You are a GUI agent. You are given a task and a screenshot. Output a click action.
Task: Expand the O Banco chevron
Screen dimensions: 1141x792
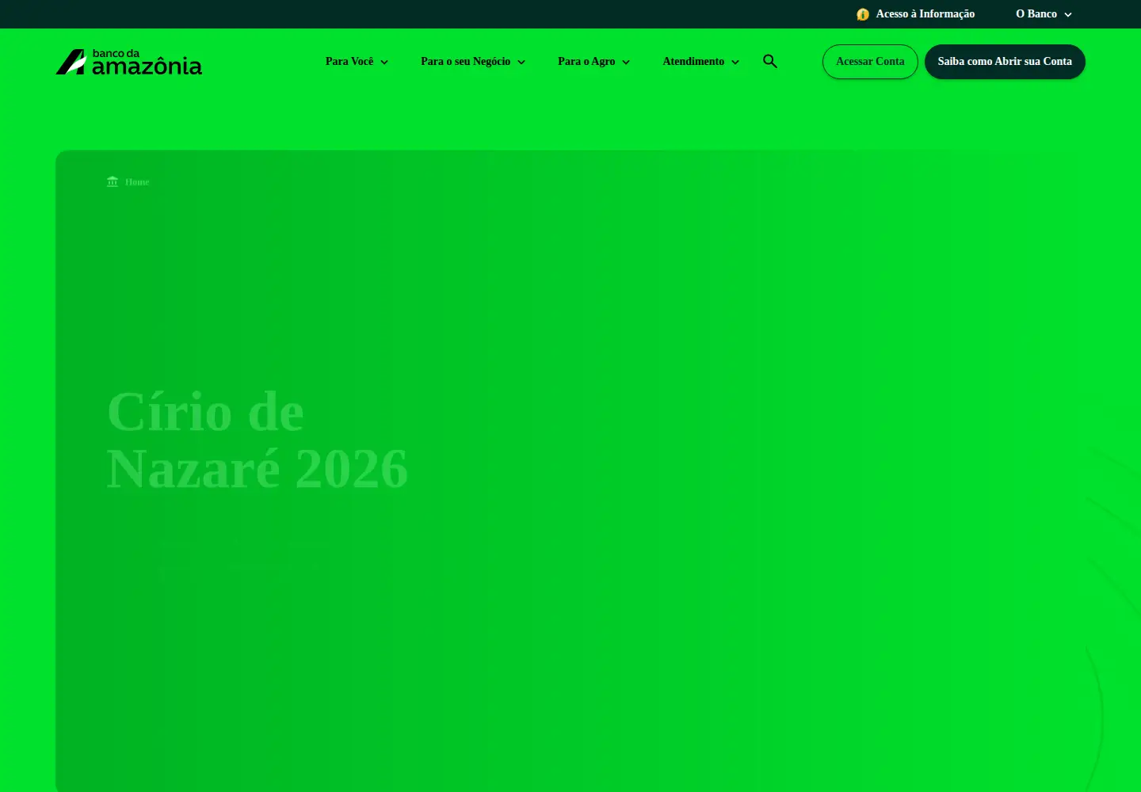1068,14
